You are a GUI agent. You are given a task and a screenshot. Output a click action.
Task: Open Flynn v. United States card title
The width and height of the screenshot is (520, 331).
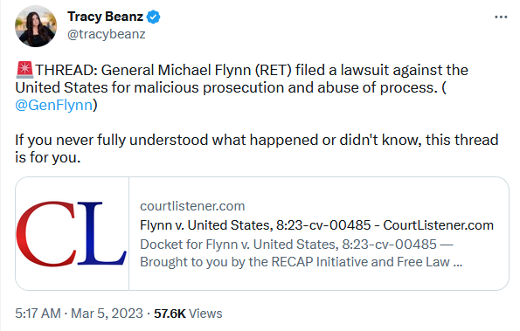(316, 225)
